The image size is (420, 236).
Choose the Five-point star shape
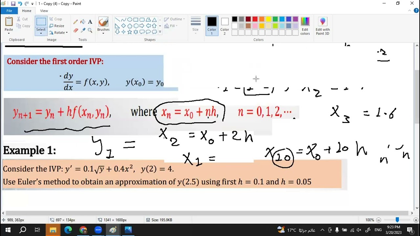[x=130, y=32]
